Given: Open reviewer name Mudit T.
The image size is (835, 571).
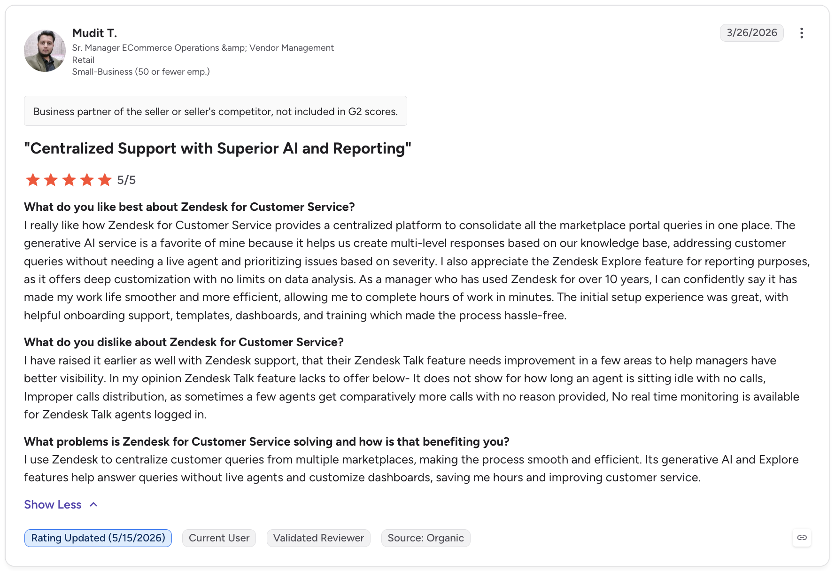Looking at the screenshot, I should point(94,33).
